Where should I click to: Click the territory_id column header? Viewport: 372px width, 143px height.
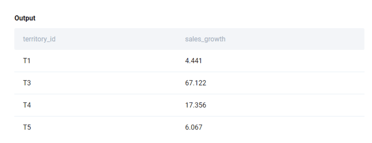tap(39, 39)
